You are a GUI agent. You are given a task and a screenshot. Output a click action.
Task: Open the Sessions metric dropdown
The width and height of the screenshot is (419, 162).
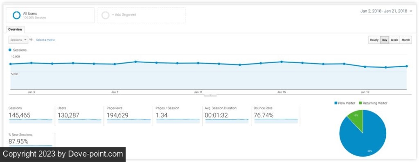point(18,40)
